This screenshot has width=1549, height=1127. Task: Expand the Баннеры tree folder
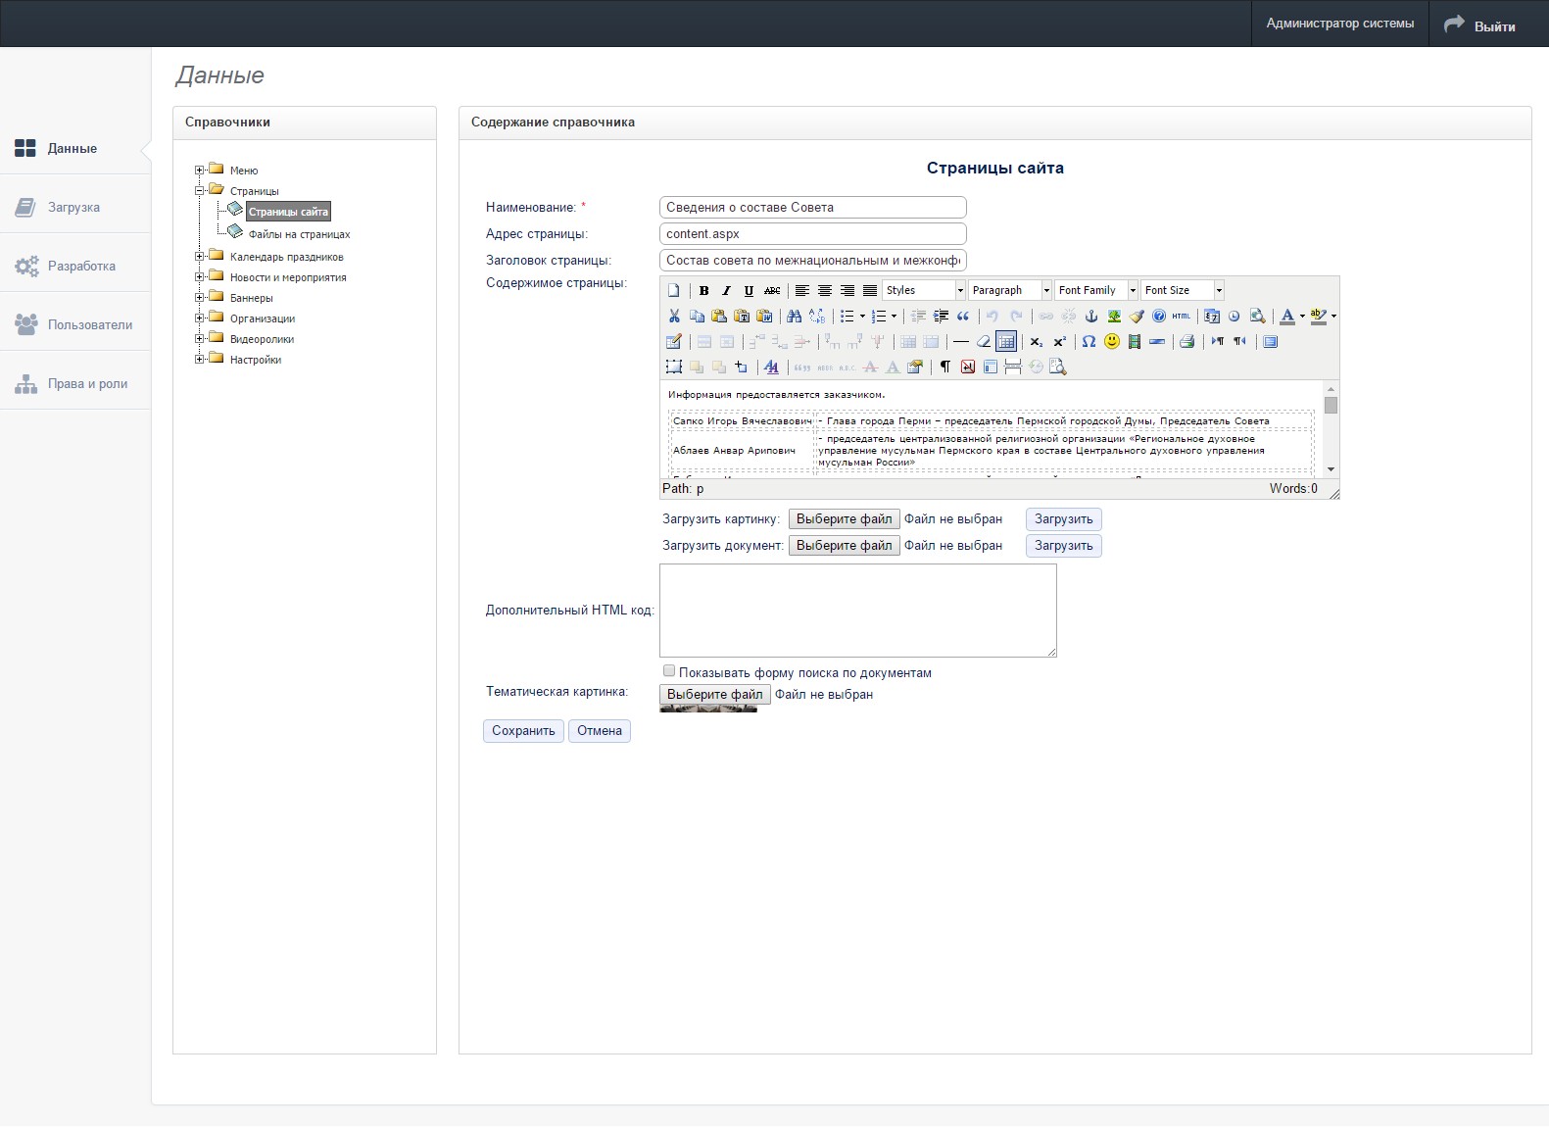[200, 298]
